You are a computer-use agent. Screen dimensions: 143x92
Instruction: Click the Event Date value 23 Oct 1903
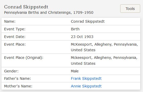82,37
